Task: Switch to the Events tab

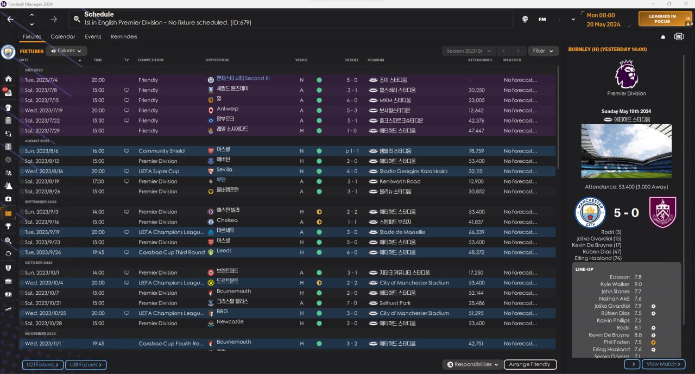Action: tap(93, 37)
